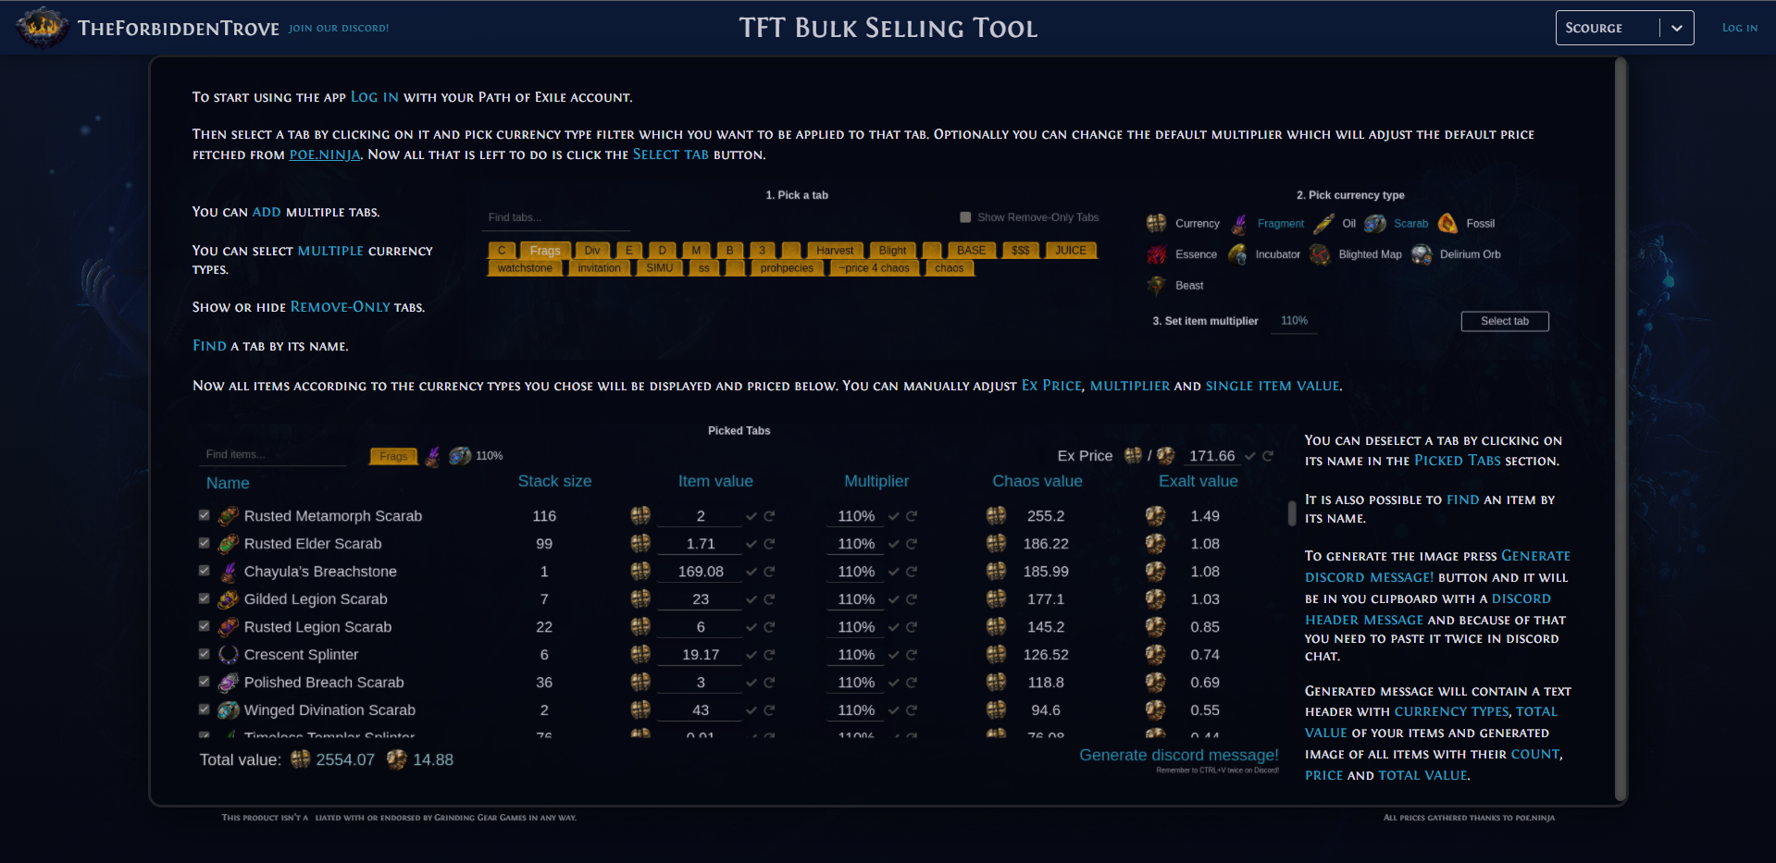Reset multiplier for Gilded Legion Scarab
1776x863 pixels.
pyautogui.click(x=912, y=599)
